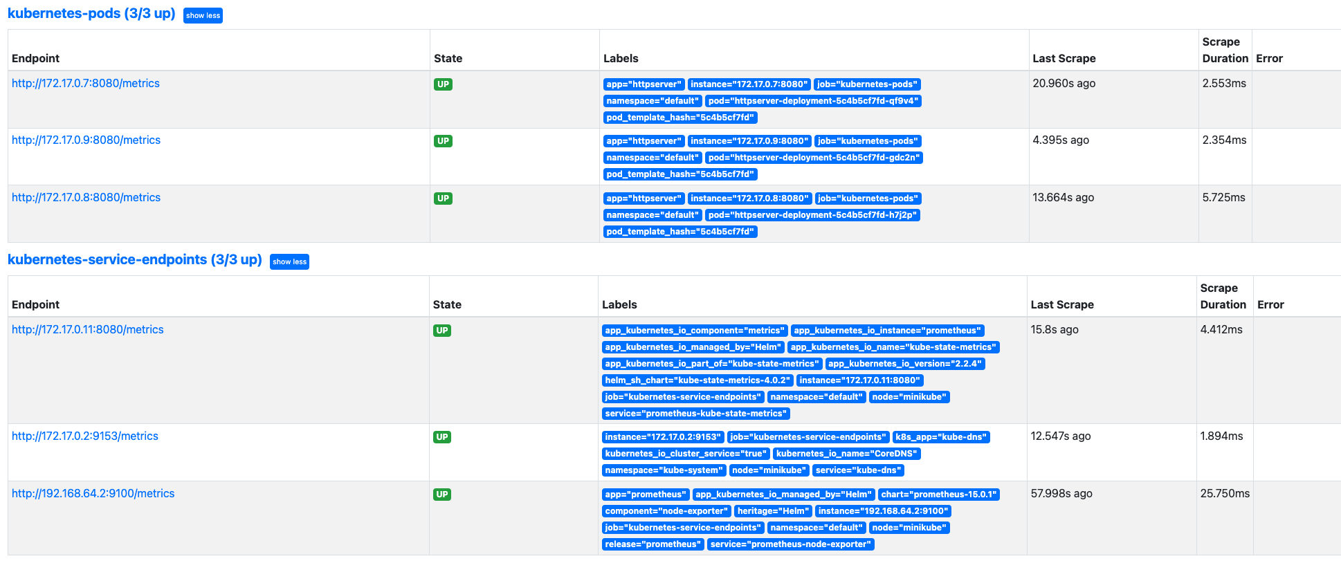The image size is (1341, 563).
Task: Click UP badge for 172.17.0.2:9153 row
Action: (x=442, y=437)
